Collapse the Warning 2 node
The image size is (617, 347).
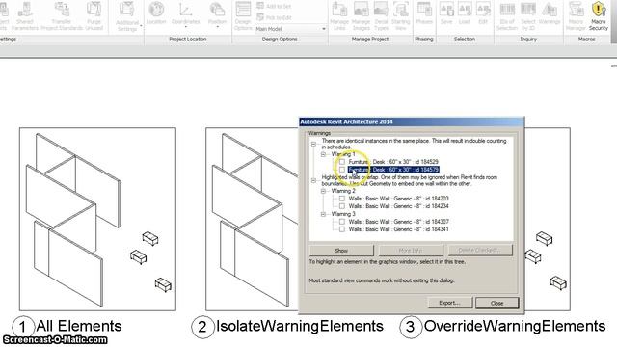coord(323,191)
